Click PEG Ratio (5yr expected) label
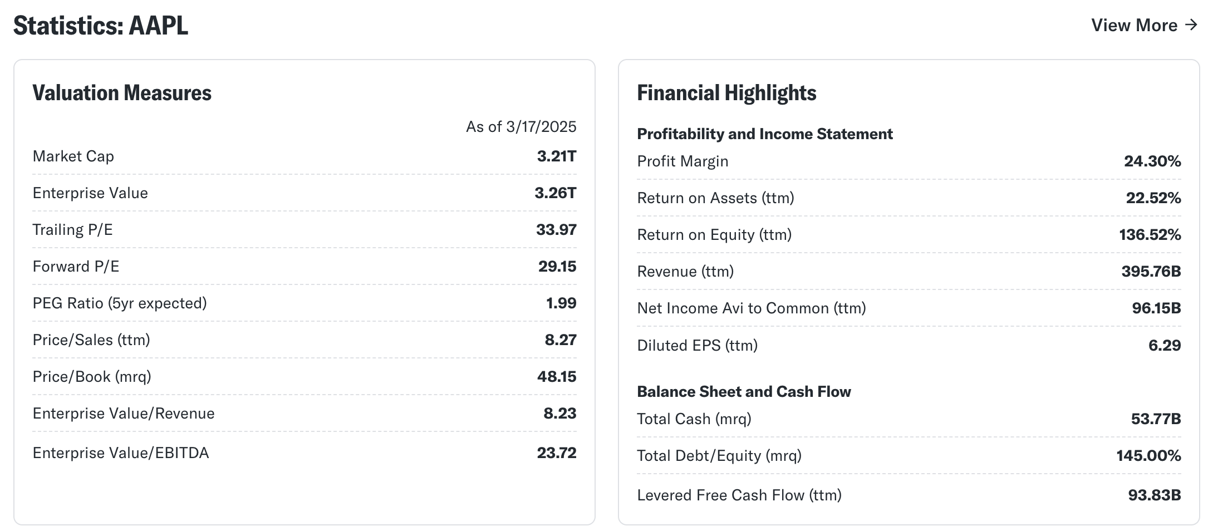This screenshot has height=531, width=1208. point(120,303)
